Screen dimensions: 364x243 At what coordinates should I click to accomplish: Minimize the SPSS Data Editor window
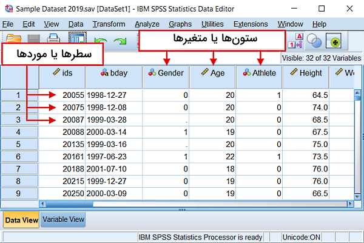tap(294, 9)
